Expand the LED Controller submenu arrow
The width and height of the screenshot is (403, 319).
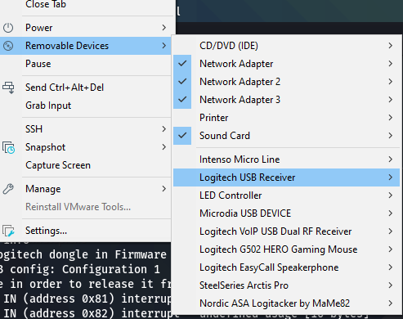pyautogui.click(x=391, y=195)
